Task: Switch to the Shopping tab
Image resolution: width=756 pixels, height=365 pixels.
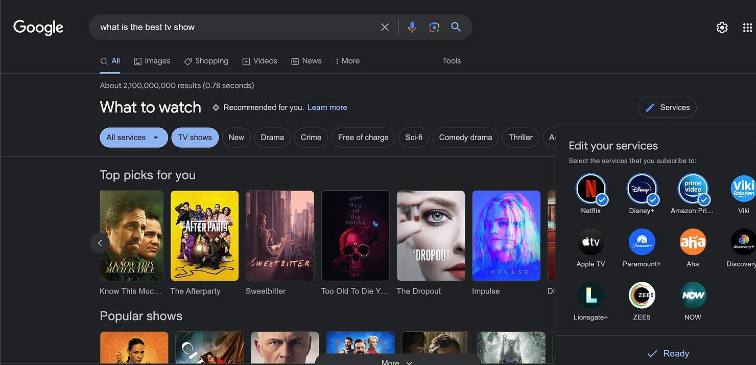Action: pyautogui.click(x=206, y=61)
